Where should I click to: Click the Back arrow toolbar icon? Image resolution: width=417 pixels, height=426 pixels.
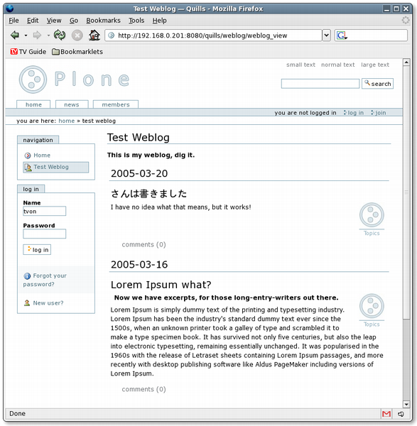point(15,35)
